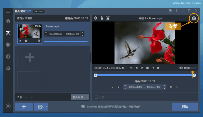Screen dimensions: 203x117
Task: Adjust the volume slider
Action: tap(190, 68)
